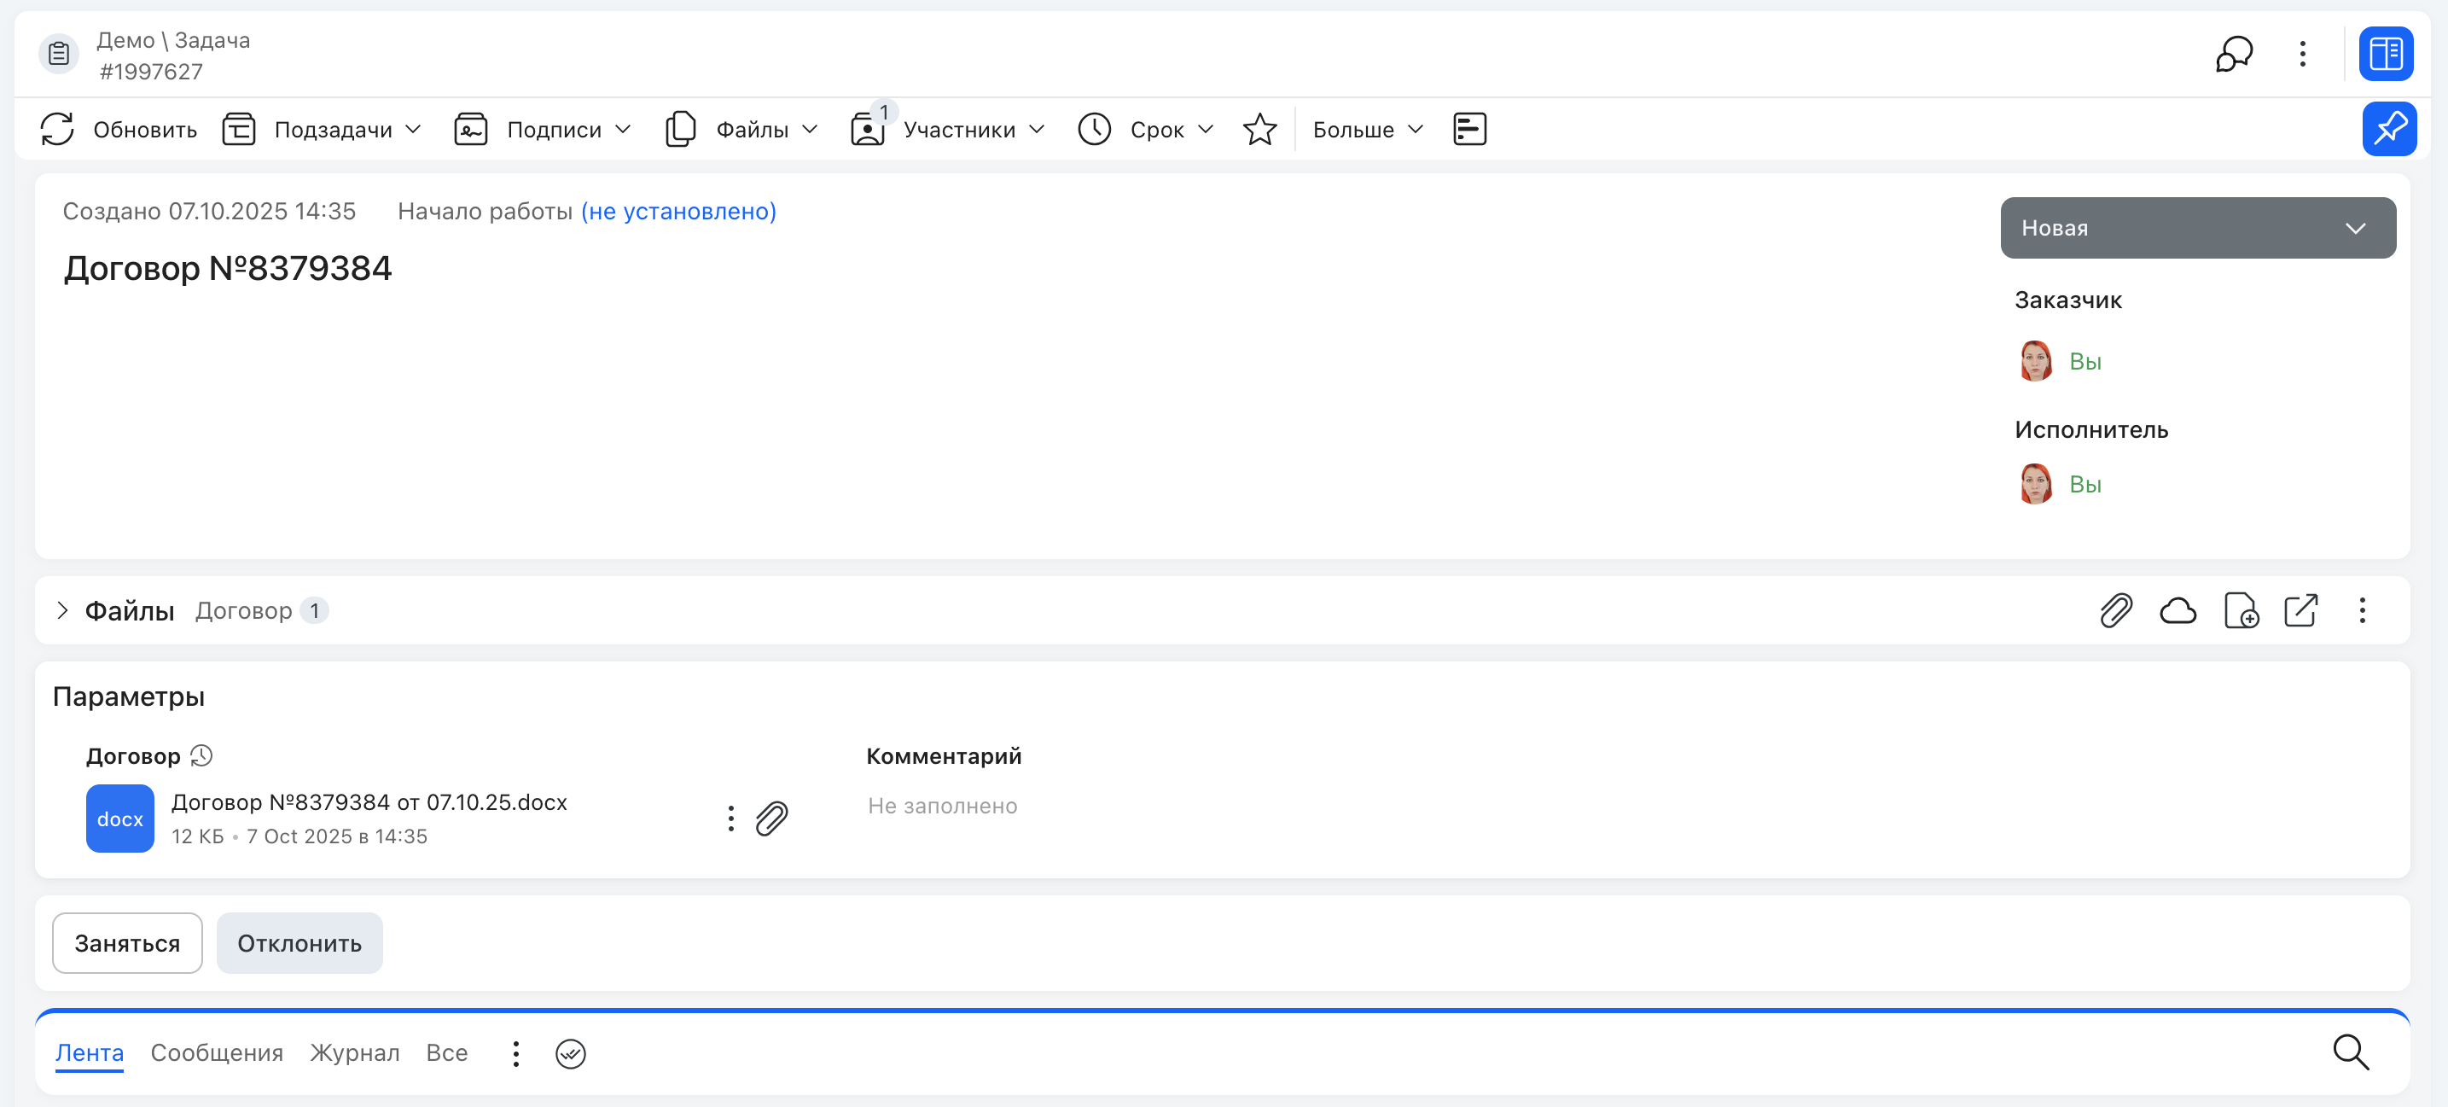
Task: Click the Подзадачи icon
Action: (239, 129)
